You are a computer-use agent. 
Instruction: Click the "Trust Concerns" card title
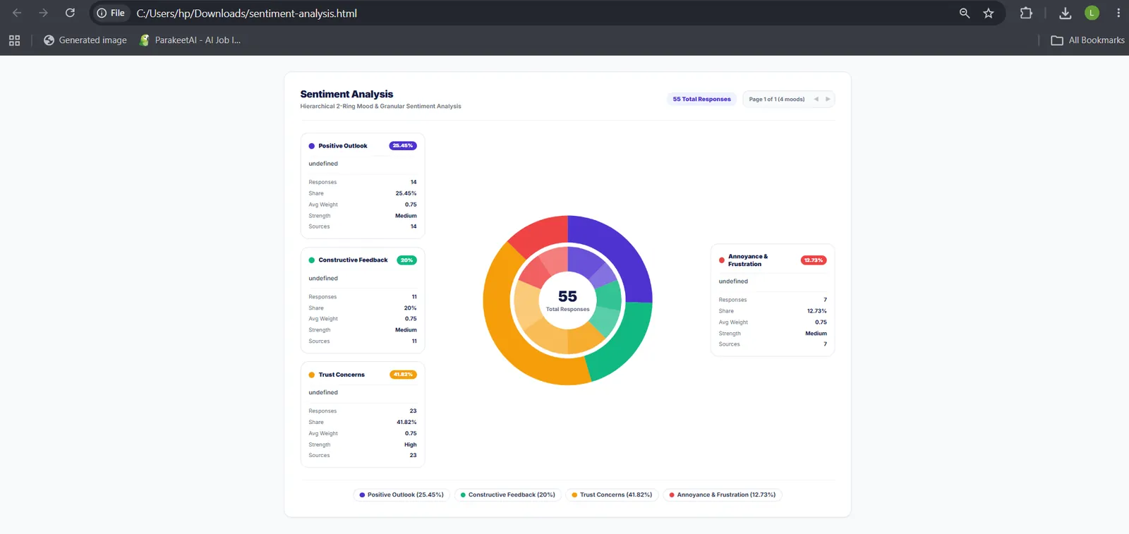[x=342, y=375]
